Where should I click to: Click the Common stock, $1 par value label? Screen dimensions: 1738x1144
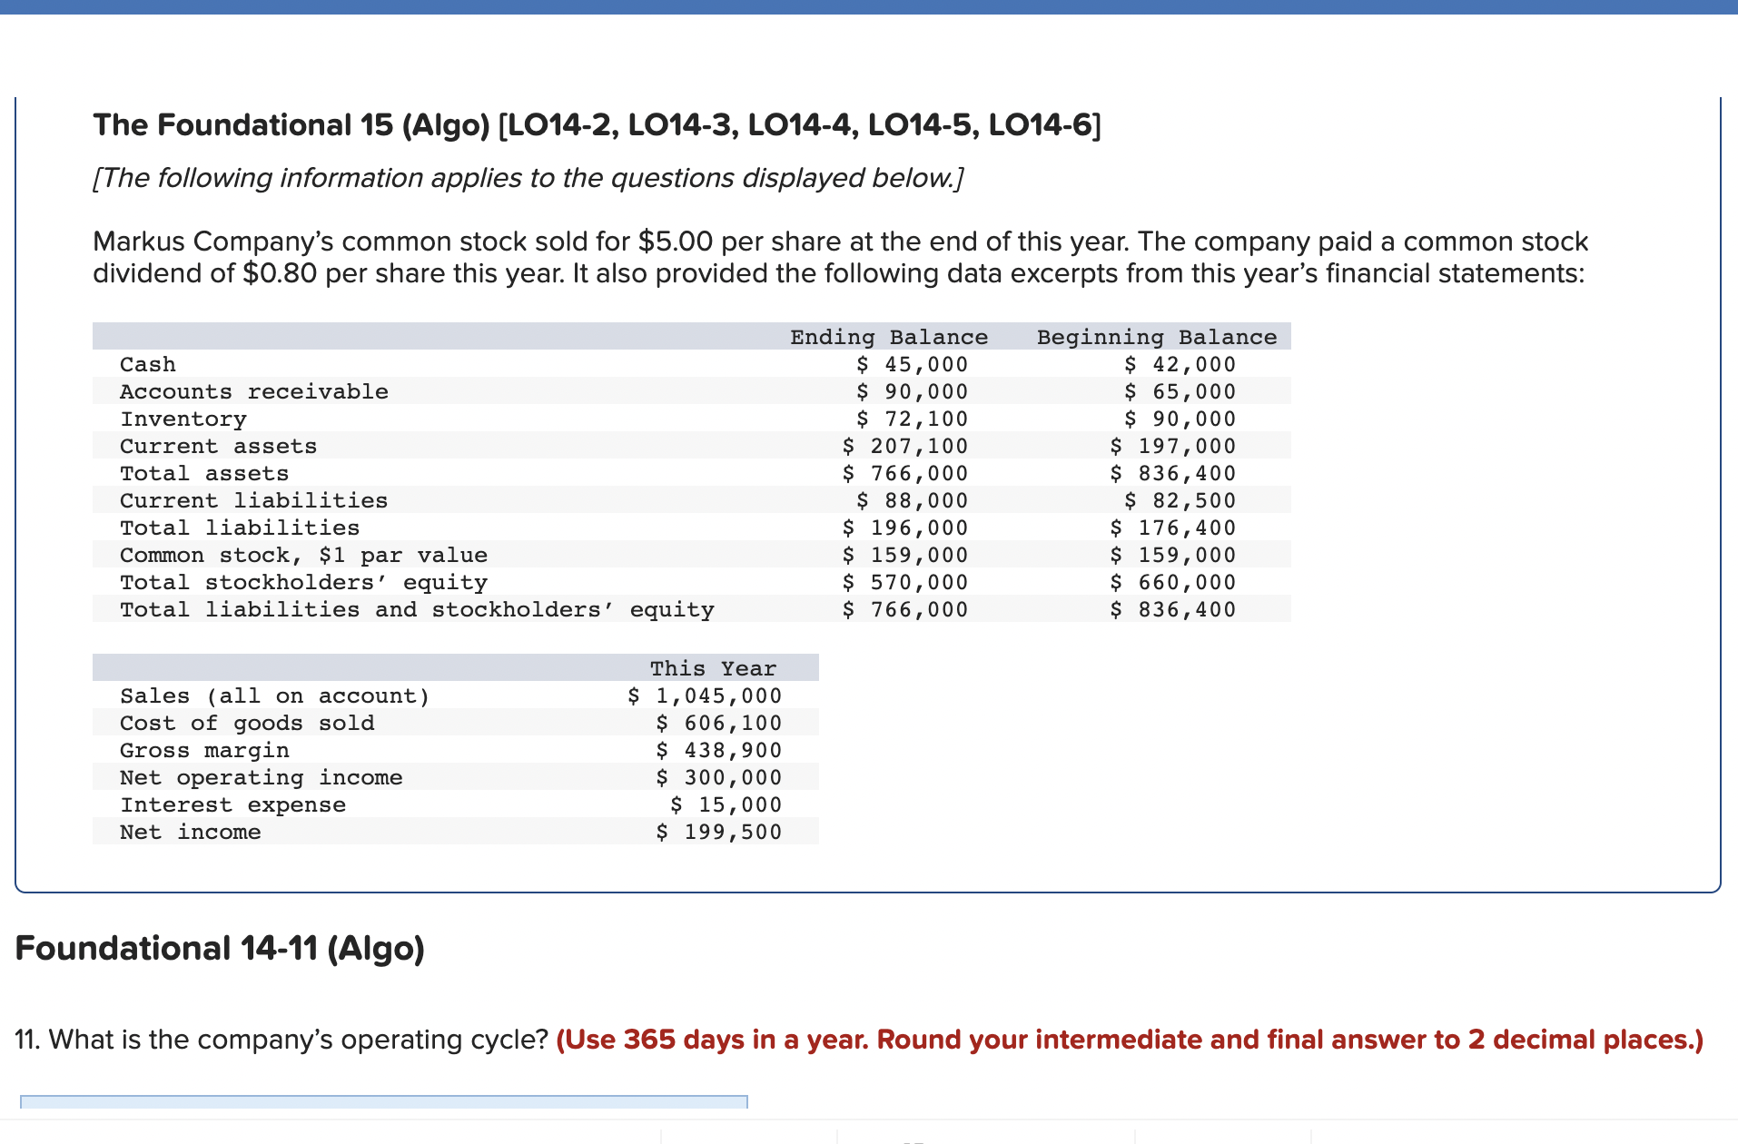pos(304,555)
